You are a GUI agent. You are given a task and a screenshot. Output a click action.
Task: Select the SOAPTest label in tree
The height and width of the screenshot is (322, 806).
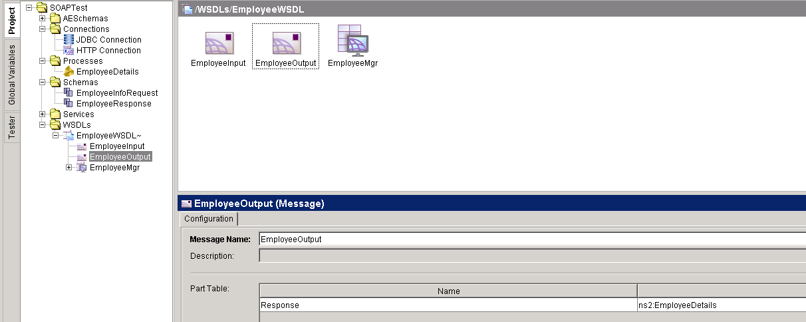tap(68, 8)
